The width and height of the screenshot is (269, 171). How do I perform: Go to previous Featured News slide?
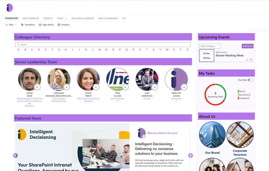pyautogui.click(x=15, y=156)
